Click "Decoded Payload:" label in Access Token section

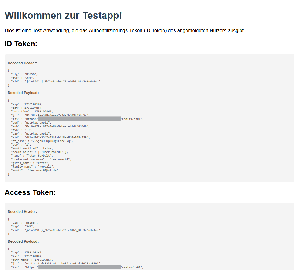point(23,241)
